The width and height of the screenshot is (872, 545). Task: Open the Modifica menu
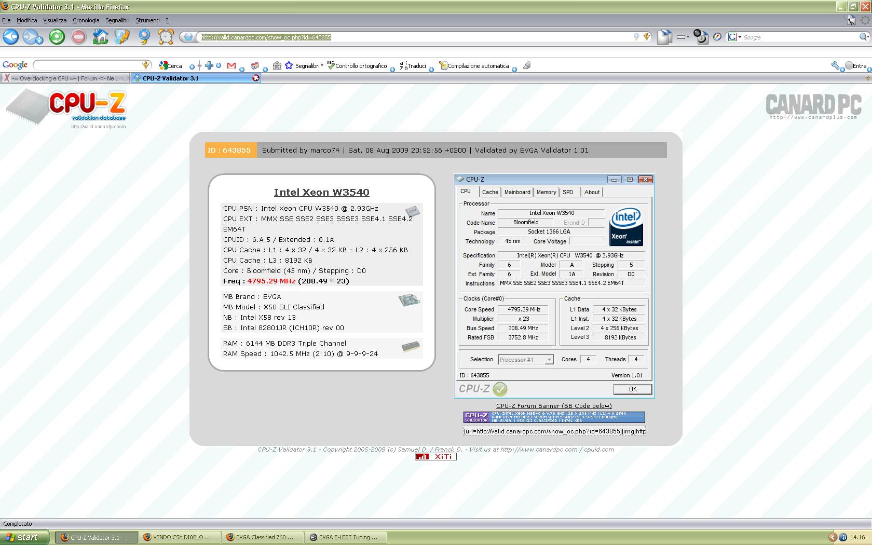pyautogui.click(x=26, y=20)
